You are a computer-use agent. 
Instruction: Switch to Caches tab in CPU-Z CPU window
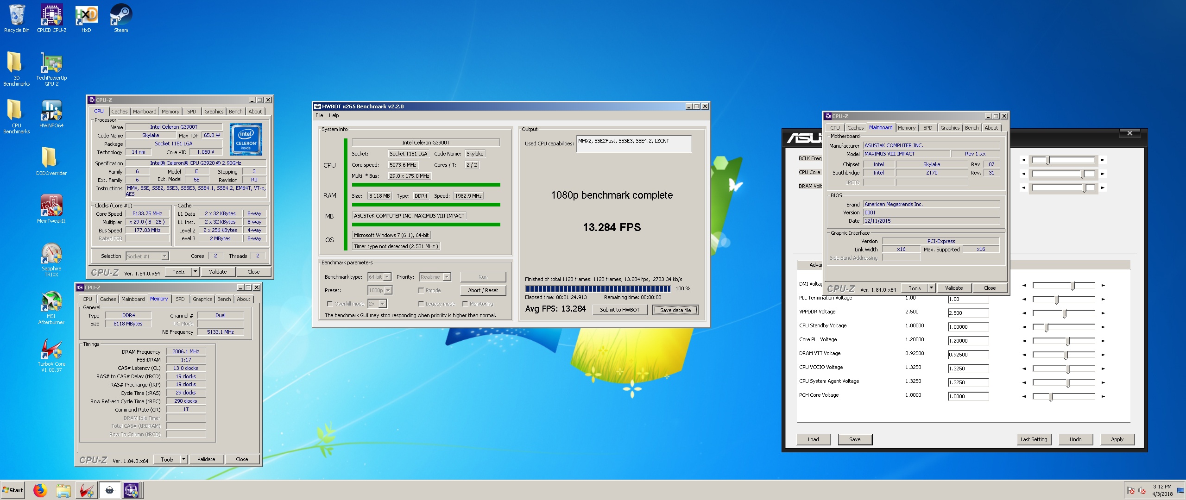120,112
